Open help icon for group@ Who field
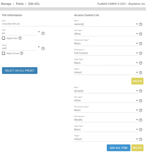 (x=141, y=91)
